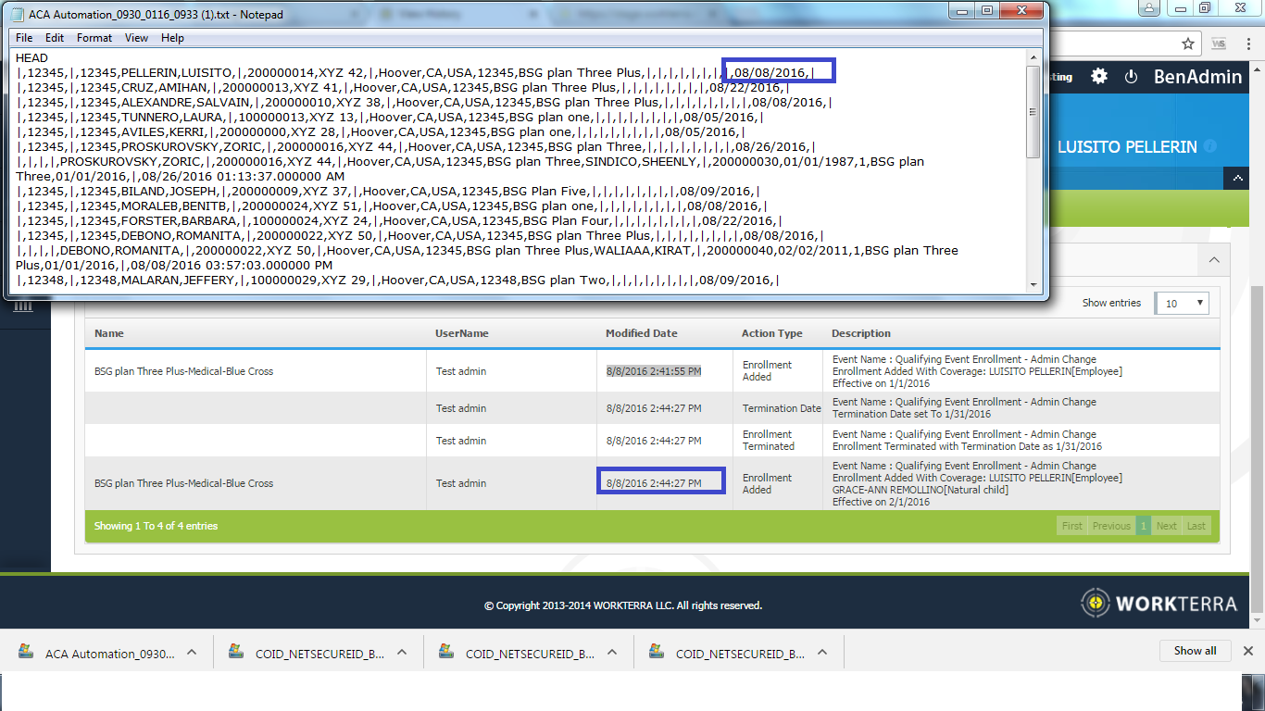Expand options for ACA Automation download
The width and height of the screenshot is (1265, 711).
click(x=191, y=653)
